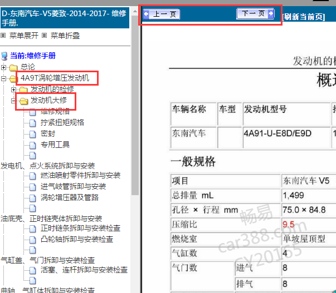Click the document icon beside 活塞、连杆拆卸与安装检查
The image size is (336, 293).
click(32, 271)
